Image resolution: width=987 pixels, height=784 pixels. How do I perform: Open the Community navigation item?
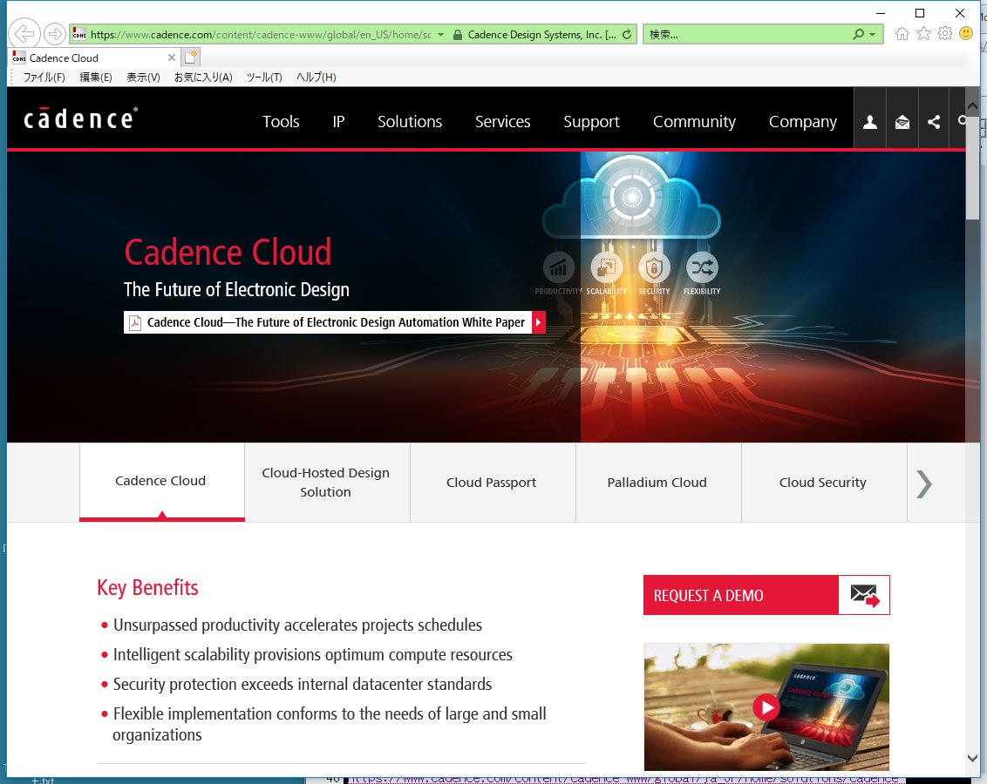click(x=694, y=121)
